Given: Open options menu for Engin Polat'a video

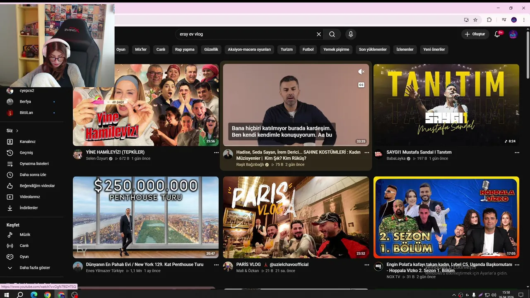Looking at the screenshot, I should pyautogui.click(x=517, y=265).
